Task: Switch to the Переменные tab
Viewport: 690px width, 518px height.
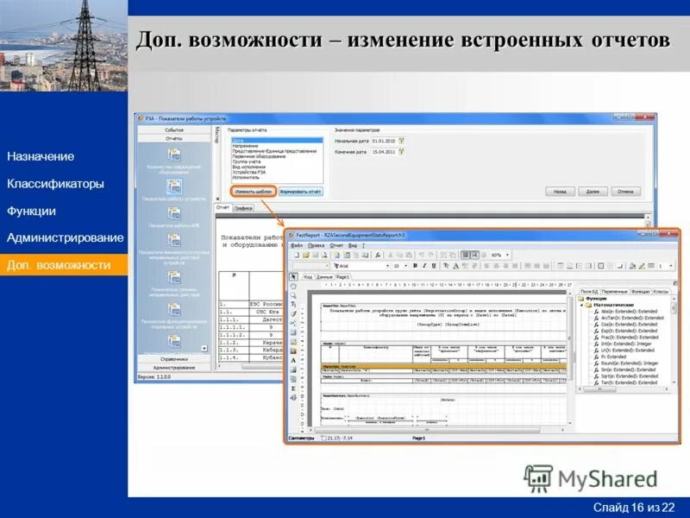Action: [x=615, y=291]
